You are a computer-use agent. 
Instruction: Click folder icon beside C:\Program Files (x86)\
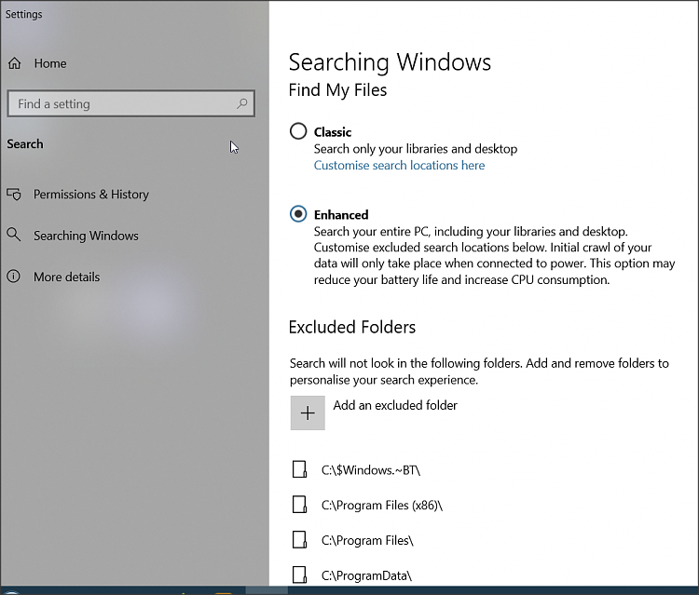click(x=299, y=505)
